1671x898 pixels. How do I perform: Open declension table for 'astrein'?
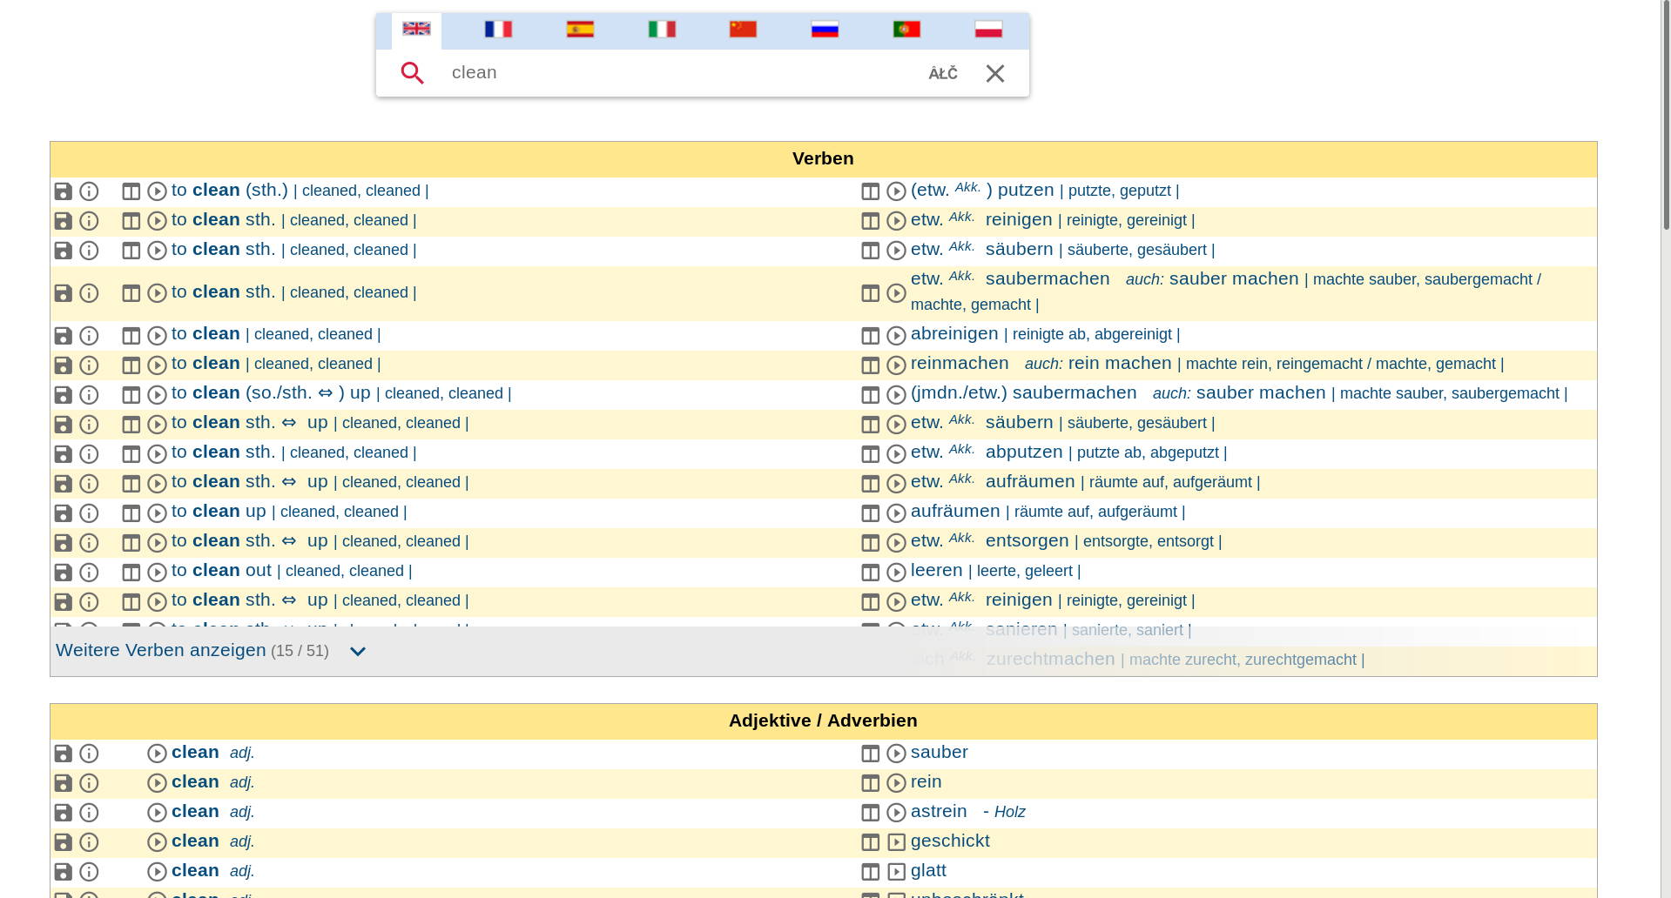(x=870, y=813)
